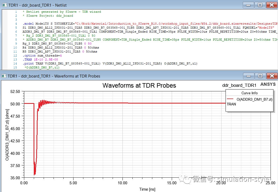
Task: Click the '.TRAN 1E-10 2.5E-08' line
Action: [40, 59]
